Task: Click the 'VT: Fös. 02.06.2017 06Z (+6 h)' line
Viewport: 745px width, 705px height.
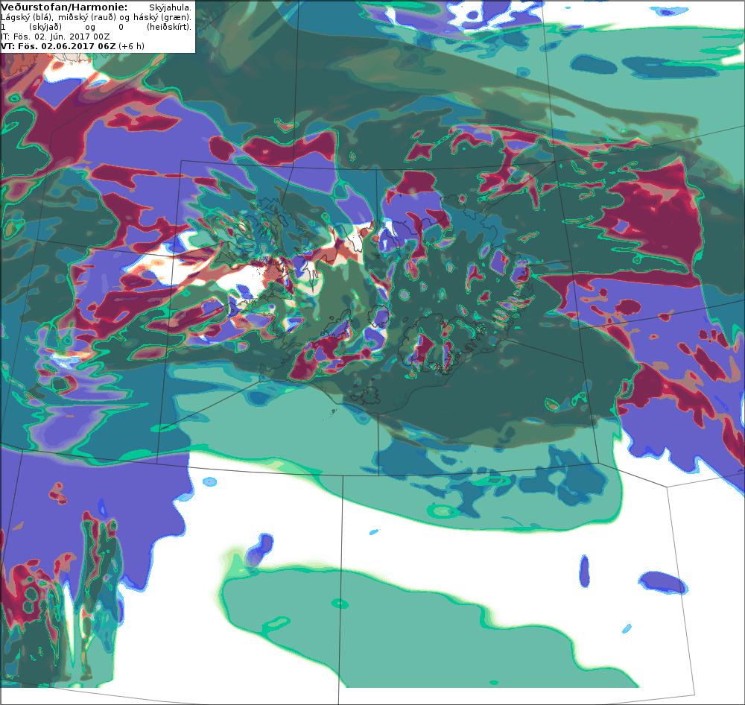Action: 73,46
